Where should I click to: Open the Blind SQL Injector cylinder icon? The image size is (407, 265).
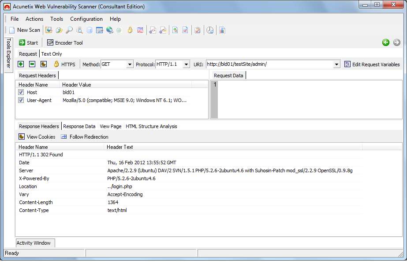tap(90, 30)
